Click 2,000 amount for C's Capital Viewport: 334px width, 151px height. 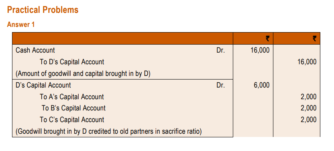point(309,120)
